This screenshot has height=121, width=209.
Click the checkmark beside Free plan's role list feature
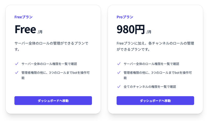click(x=16, y=64)
